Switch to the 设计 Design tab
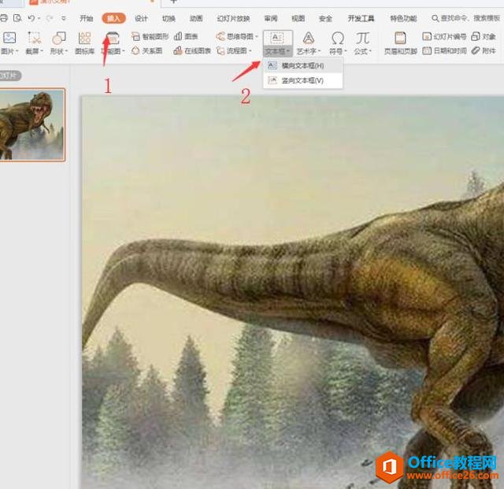 pyautogui.click(x=141, y=18)
